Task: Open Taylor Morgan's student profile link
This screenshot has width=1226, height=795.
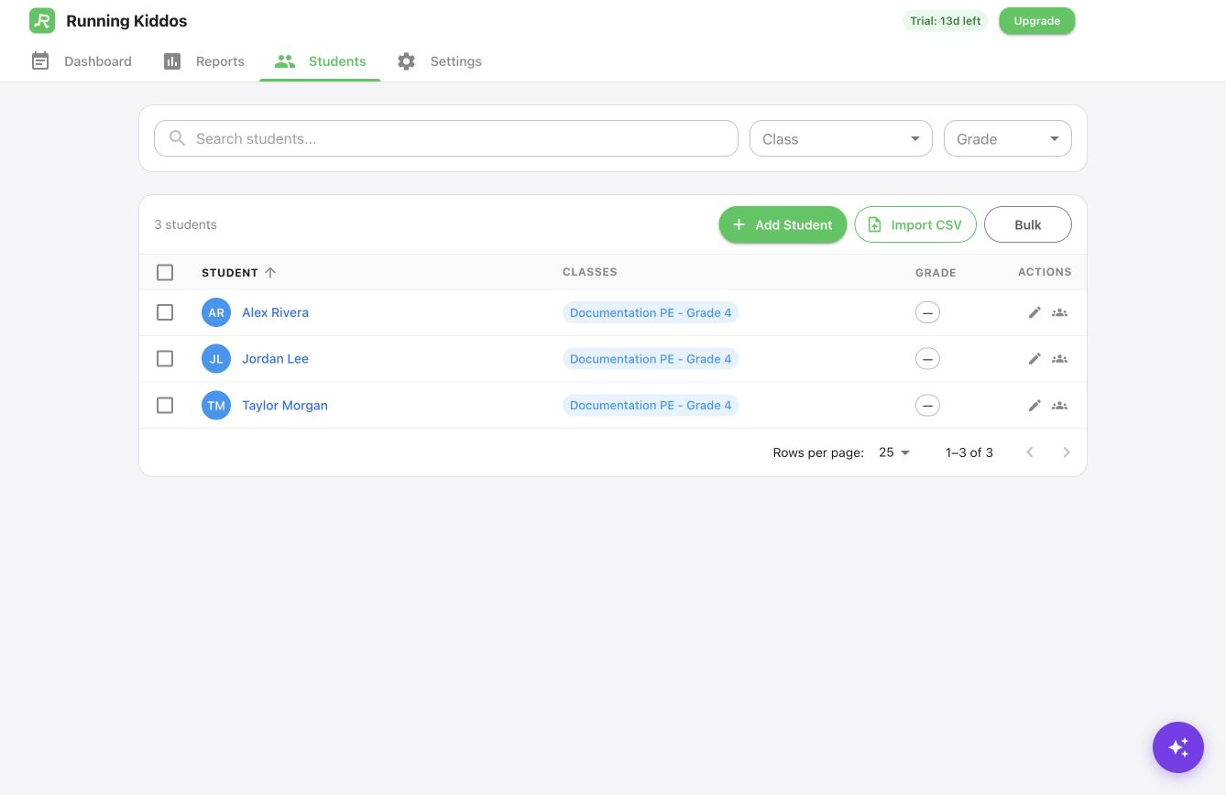Action: (285, 405)
